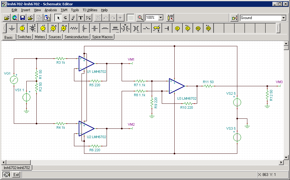
Task: Select the inductor component icon
Action: [105, 28]
